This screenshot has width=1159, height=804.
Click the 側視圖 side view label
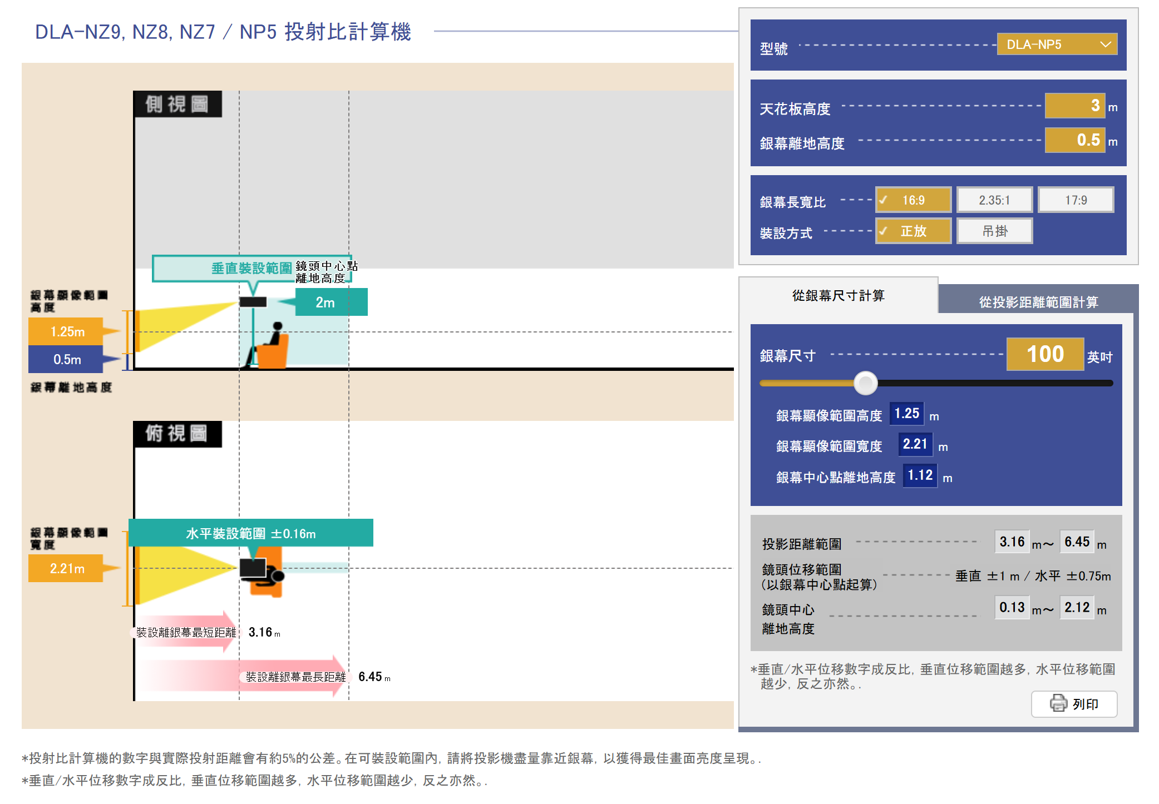point(177,104)
